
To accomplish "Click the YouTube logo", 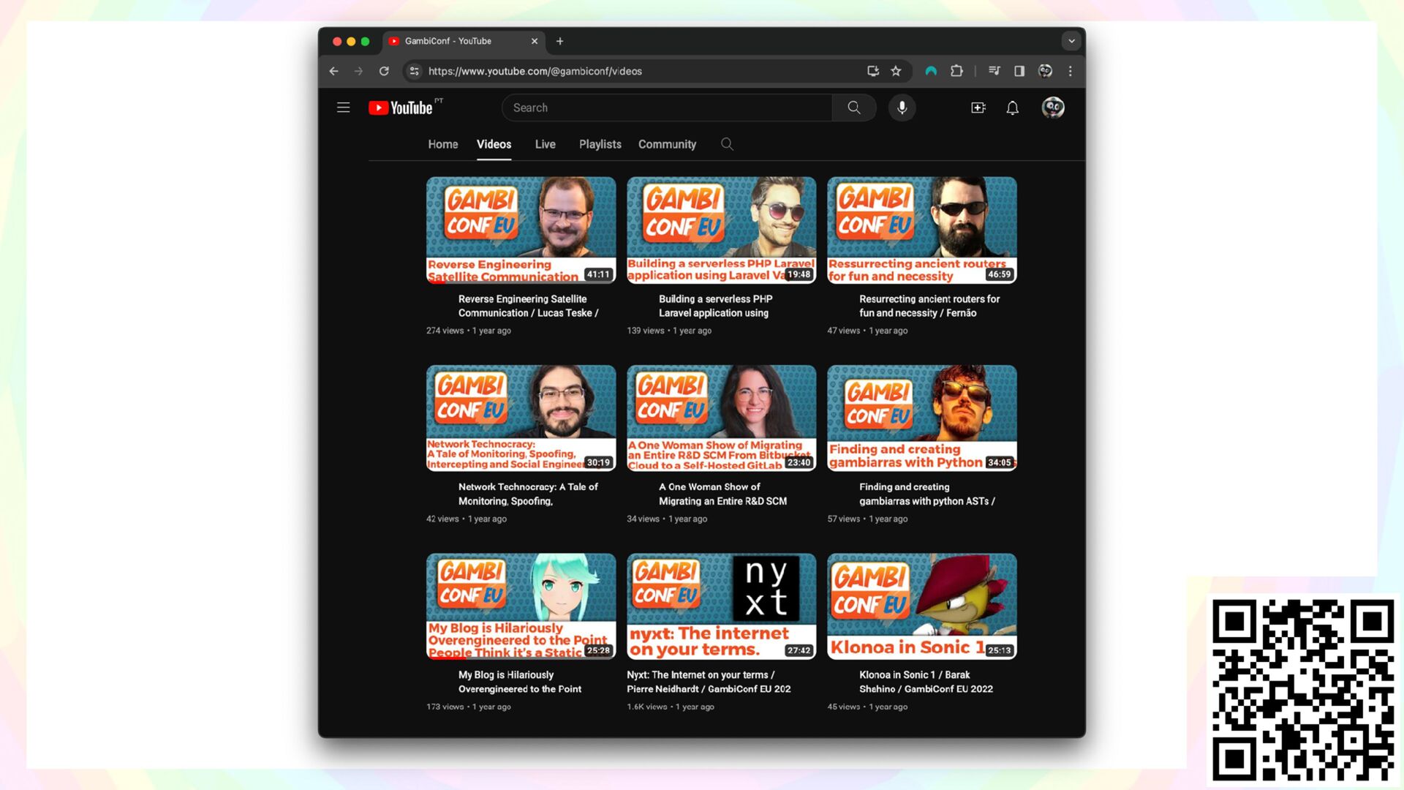I will 401,108.
